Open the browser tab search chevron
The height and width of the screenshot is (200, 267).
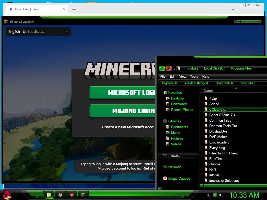tap(233, 9)
